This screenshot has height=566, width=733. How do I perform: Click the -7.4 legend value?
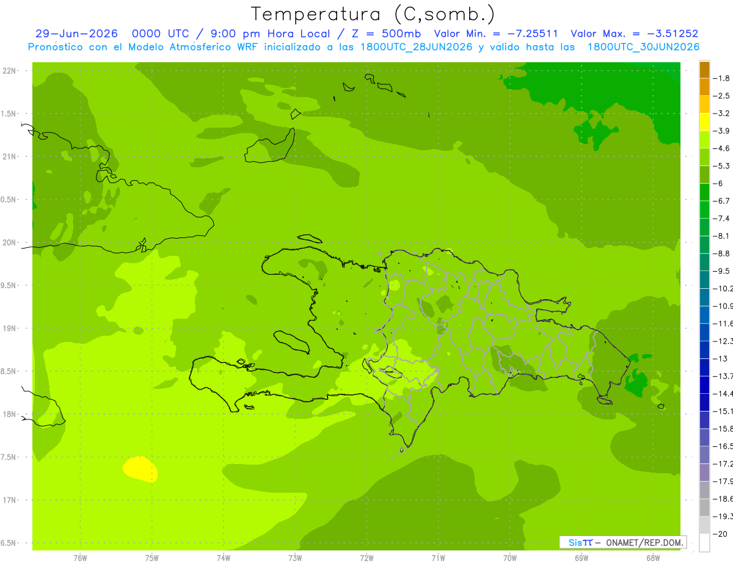click(722, 219)
